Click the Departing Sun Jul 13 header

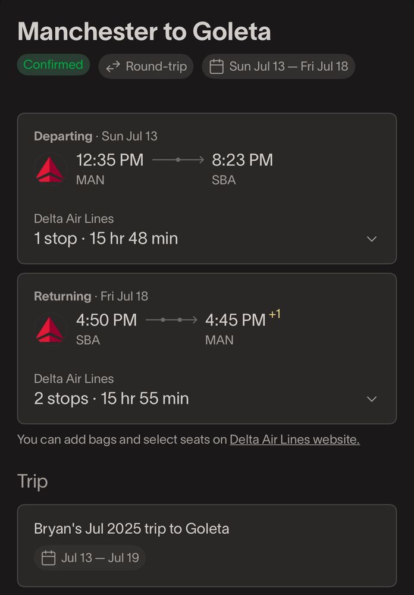pyautogui.click(x=96, y=136)
